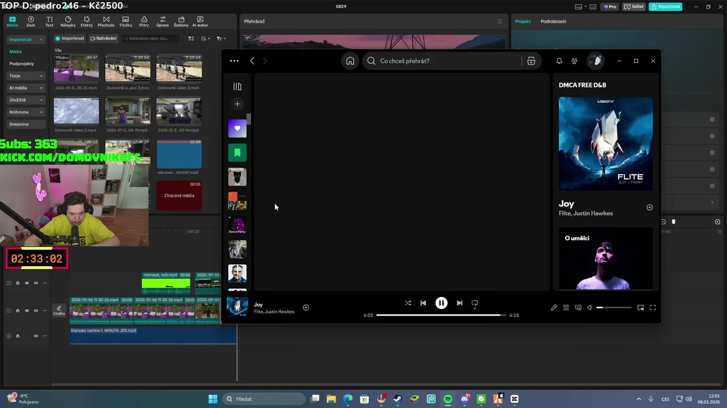Open Connect to a device icon
The image size is (727, 408).
(578, 308)
